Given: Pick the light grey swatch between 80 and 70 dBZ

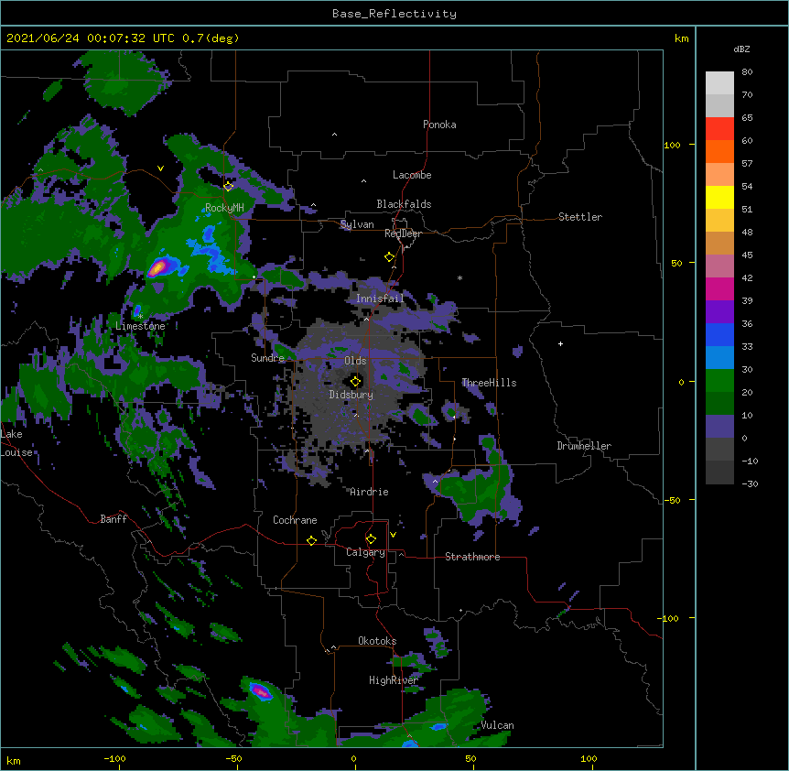Looking at the screenshot, I should coord(719,83).
